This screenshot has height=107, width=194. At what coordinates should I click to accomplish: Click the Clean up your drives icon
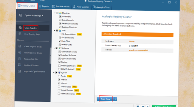pos(20,46)
